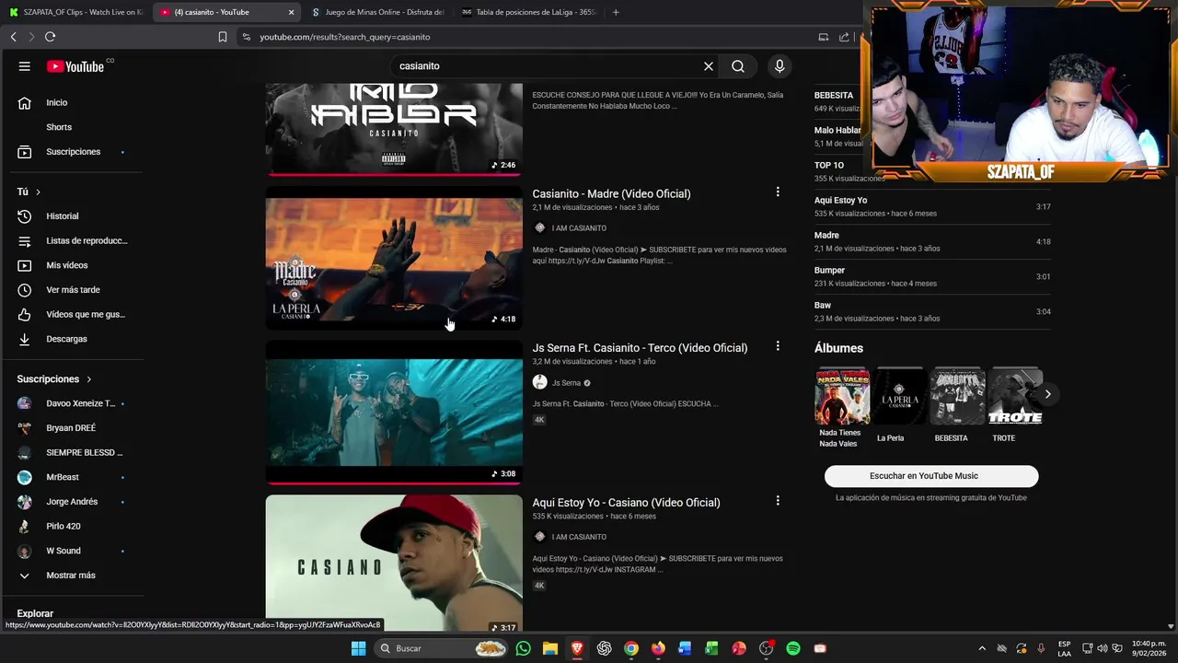The image size is (1178, 663).
Task: Go back in browser history
Action: click(x=13, y=37)
